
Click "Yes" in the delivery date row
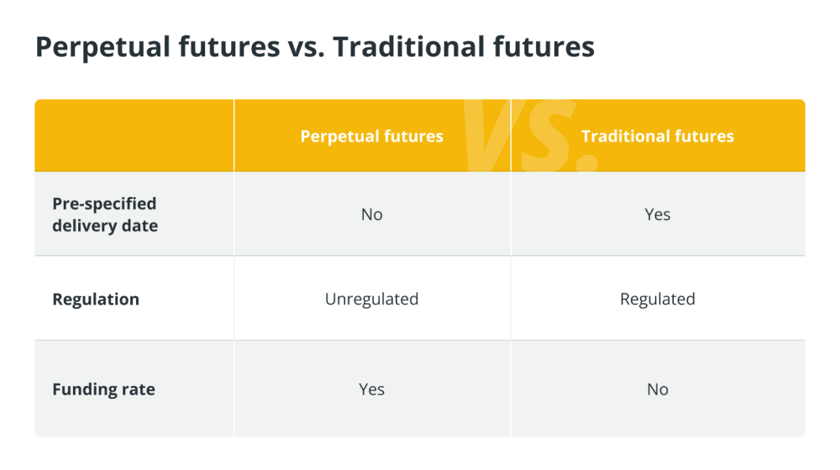[x=658, y=214]
